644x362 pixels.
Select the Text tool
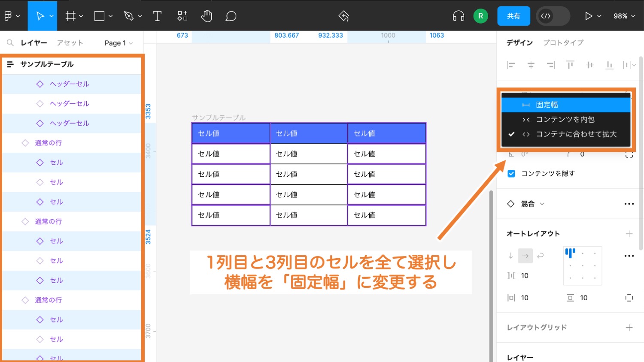157,16
